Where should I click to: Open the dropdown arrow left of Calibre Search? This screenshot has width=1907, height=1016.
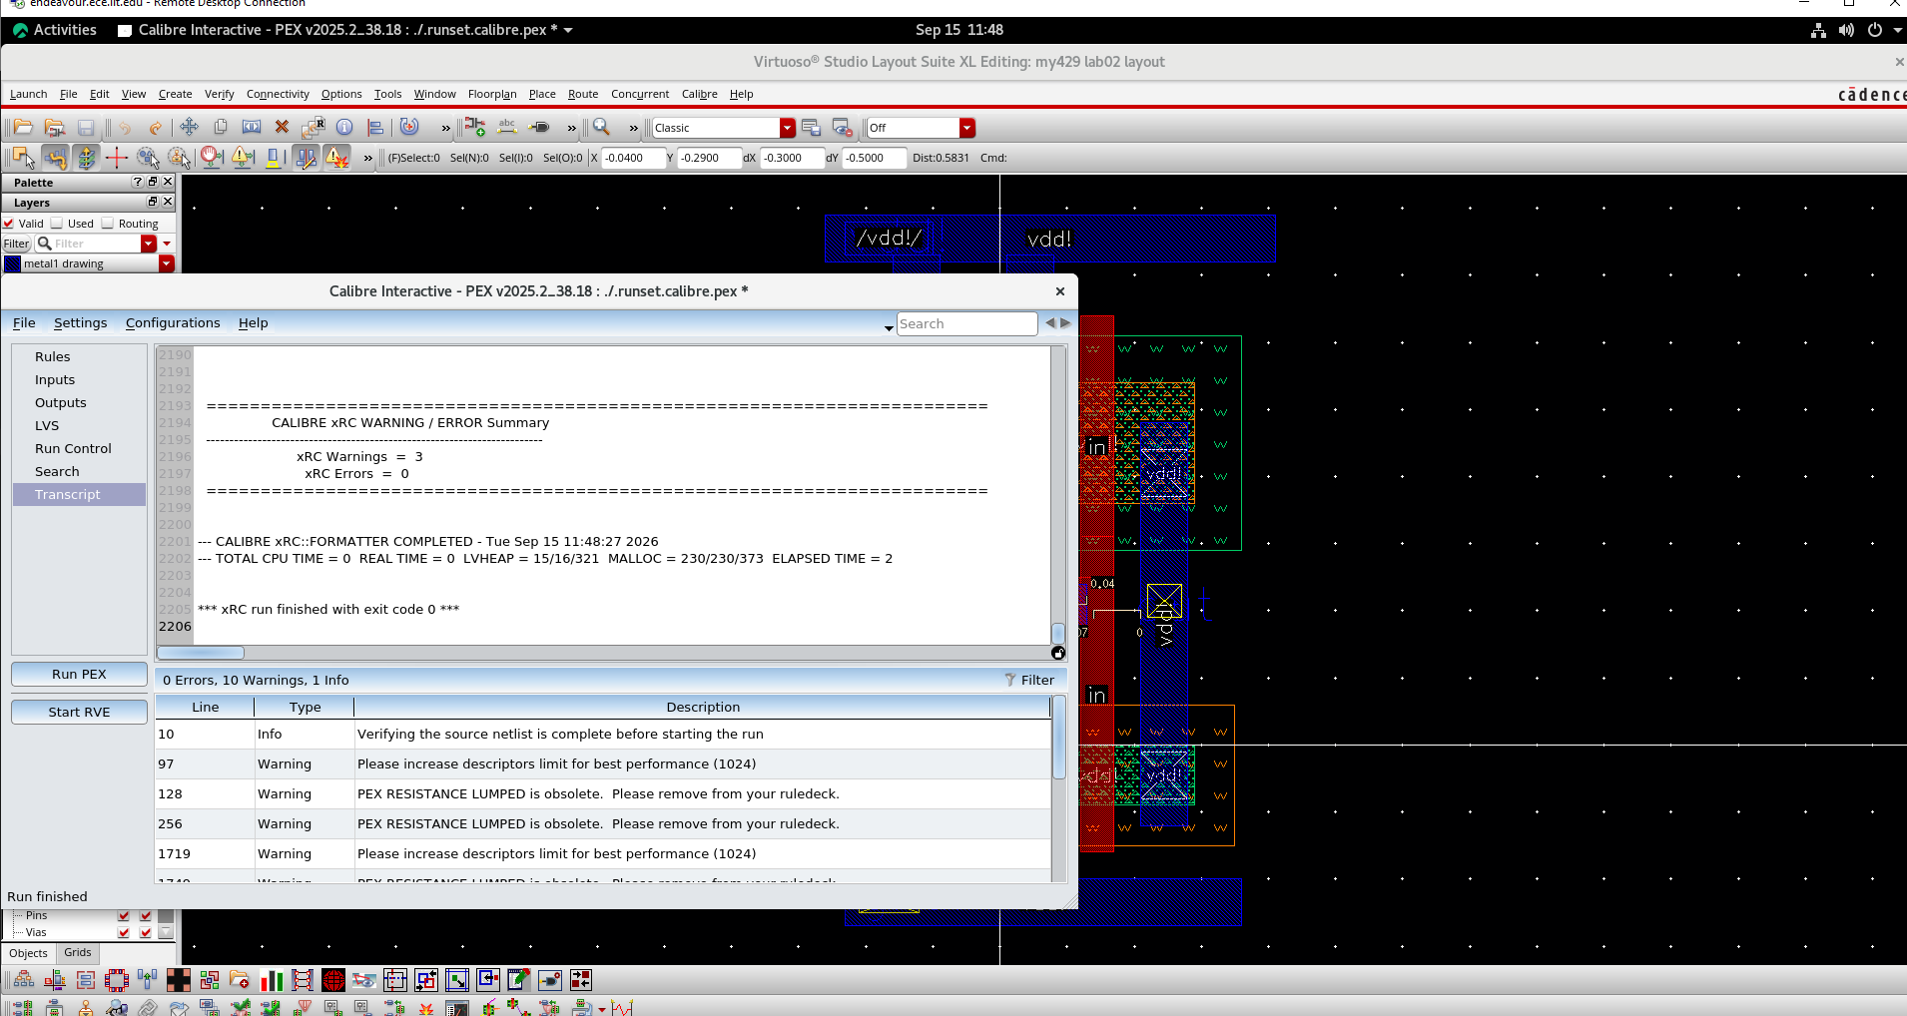(889, 327)
